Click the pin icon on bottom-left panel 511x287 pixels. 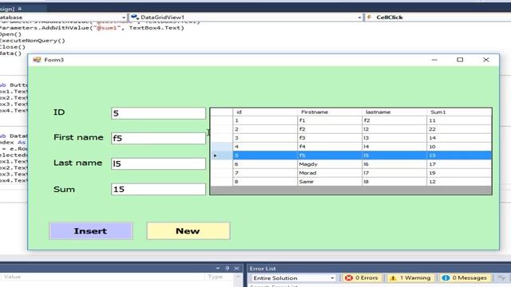point(227,269)
